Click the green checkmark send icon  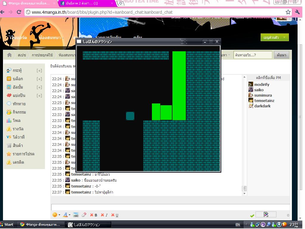coord(252,216)
